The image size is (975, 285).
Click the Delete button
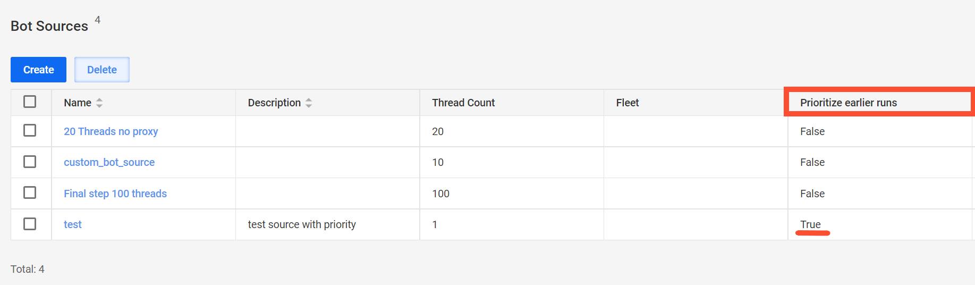(x=102, y=70)
